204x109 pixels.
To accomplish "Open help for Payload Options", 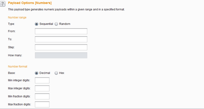I will (2, 4).
